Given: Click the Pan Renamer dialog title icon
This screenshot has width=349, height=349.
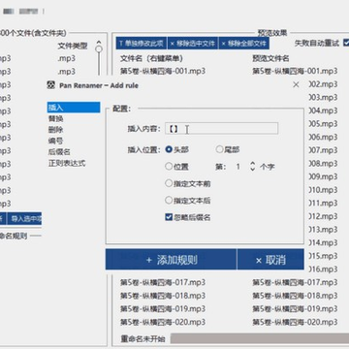Looking at the screenshot, I should 50,85.
